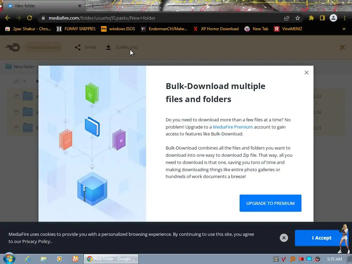
Task: Open New Tab bookmark
Action: [x=256, y=29]
